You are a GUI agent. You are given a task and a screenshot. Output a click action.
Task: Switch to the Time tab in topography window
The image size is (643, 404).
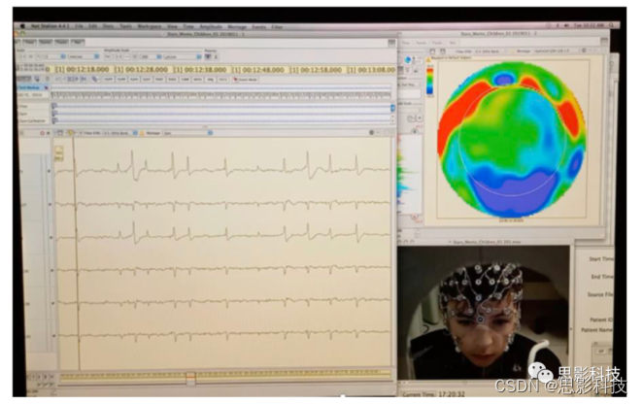pyautogui.click(x=406, y=43)
